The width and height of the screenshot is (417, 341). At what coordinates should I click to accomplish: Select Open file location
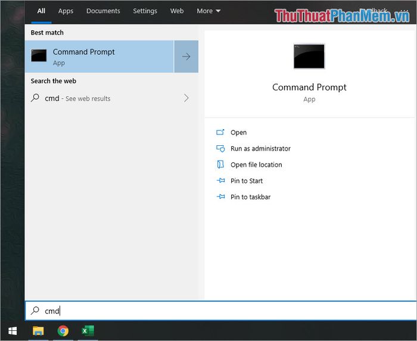pos(256,165)
